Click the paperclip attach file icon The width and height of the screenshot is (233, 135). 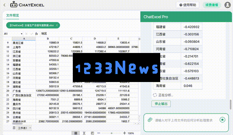click(150, 120)
